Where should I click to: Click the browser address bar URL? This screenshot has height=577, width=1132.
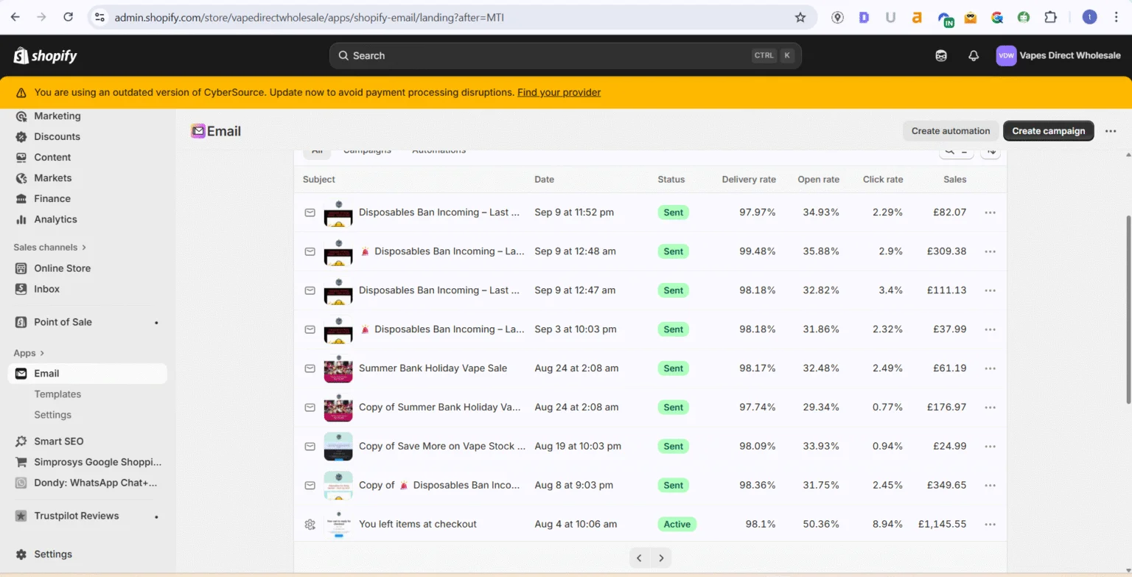point(310,17)
